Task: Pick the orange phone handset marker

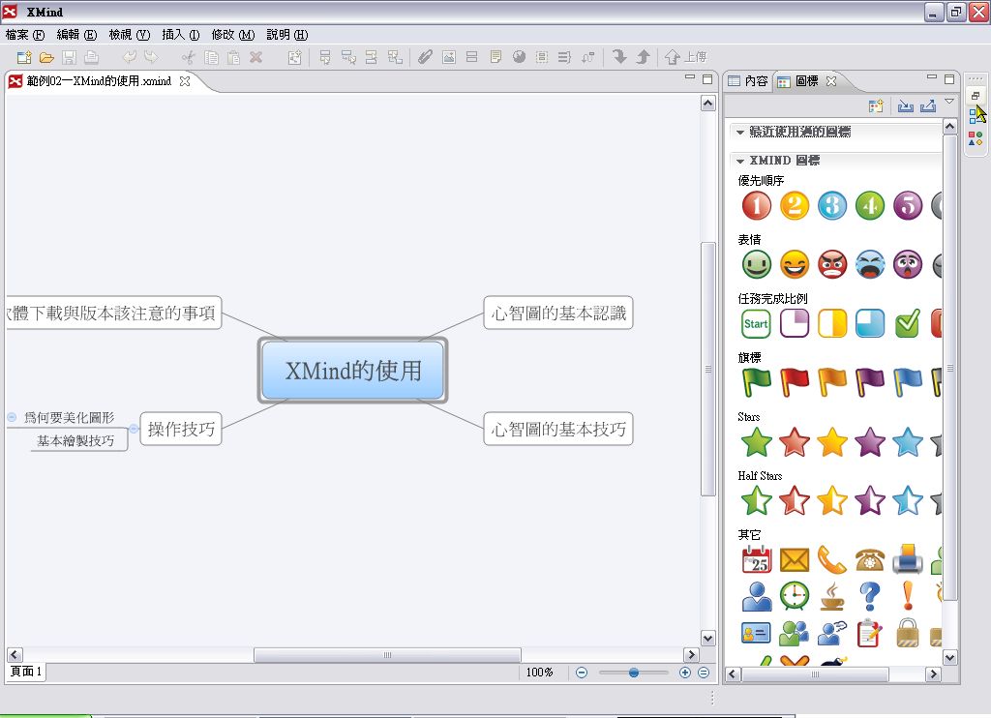Action: click(x=832, y=559)
